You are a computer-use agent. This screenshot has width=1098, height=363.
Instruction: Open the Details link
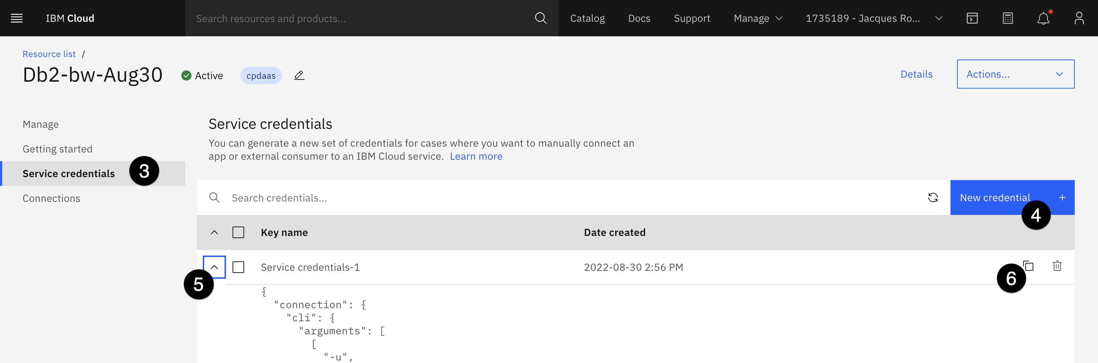pos(916,74)
